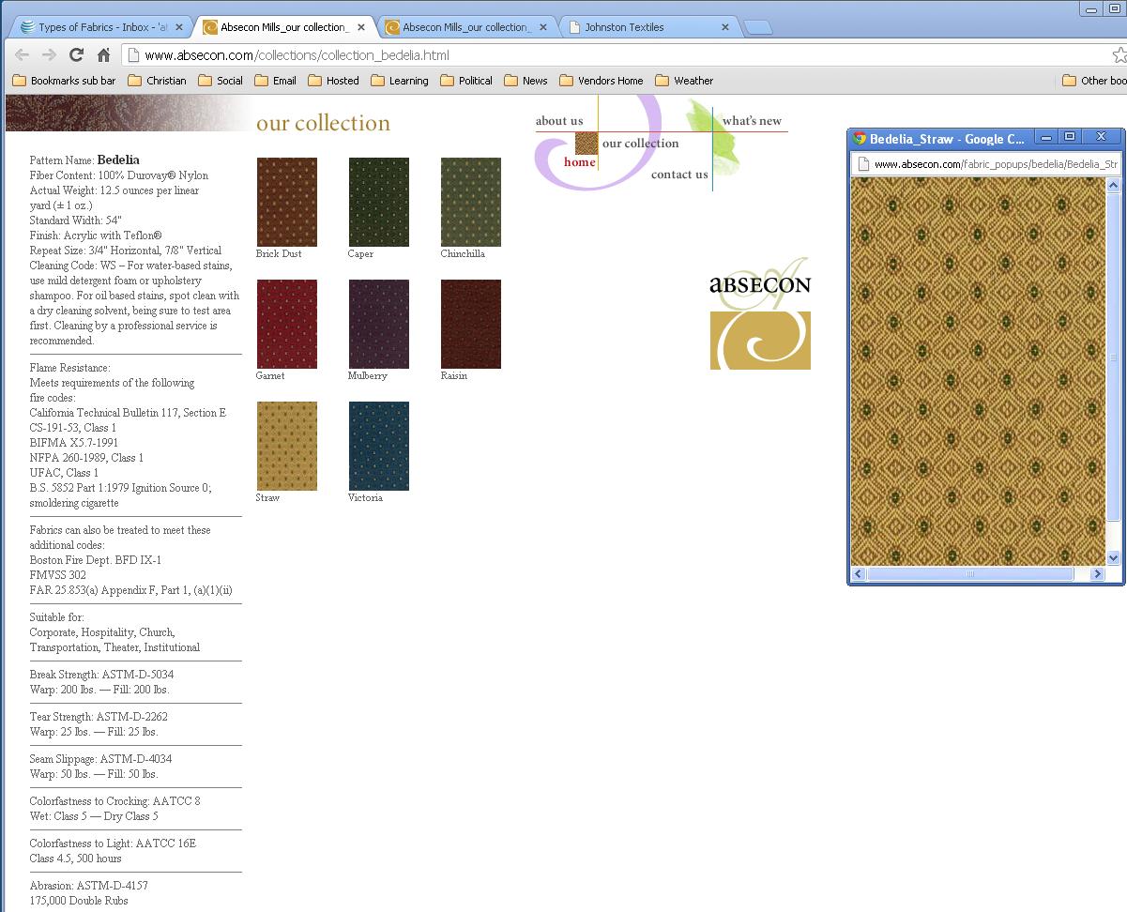Close the active Absecon Mills tab

point(360,27)
